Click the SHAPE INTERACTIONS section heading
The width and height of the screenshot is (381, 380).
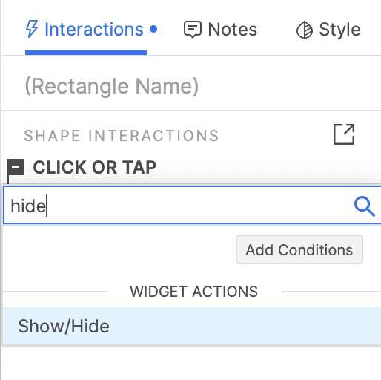pyautogui.click(x=122, y=136)
